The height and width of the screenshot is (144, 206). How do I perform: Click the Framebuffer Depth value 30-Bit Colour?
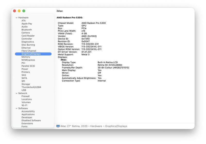coord(113,68)
